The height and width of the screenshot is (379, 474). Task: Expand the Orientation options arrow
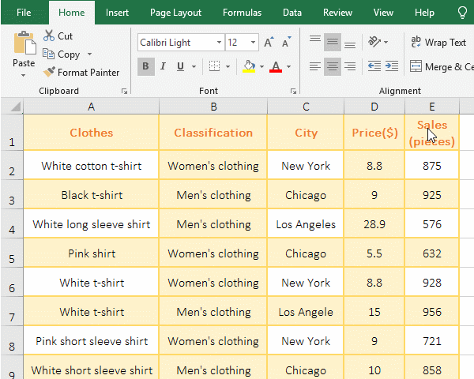[386, 42]
